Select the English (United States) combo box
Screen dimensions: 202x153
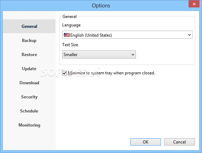[x=127, y=35]
